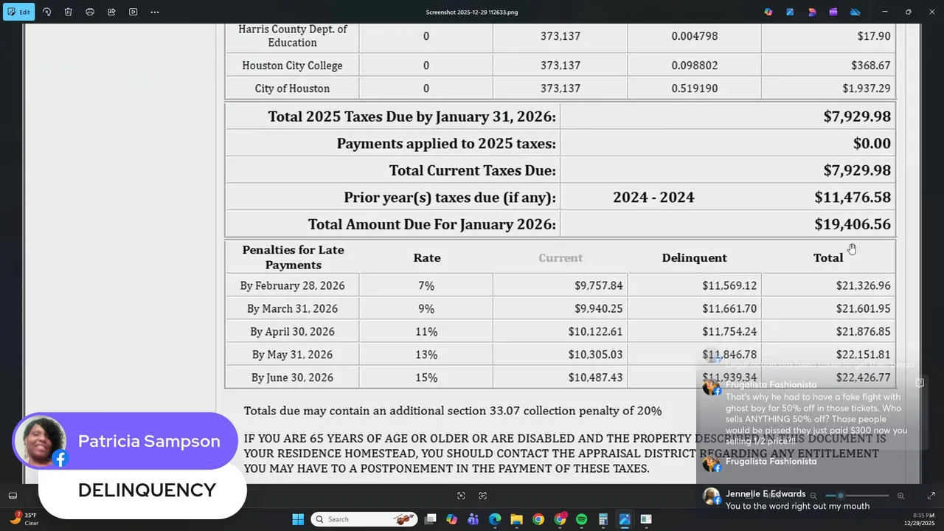
Task: Click the total amount $19,406.56
Action: click(853, 224)
